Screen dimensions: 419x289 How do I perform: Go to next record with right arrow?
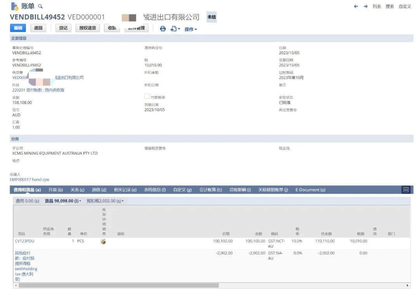click(365, 7)
